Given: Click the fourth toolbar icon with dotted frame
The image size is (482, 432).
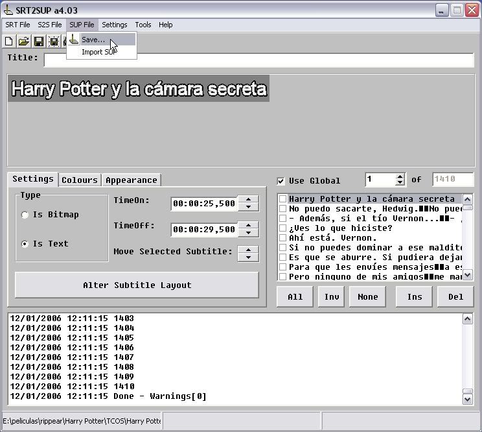Looking at the screenshot, I should click(x=54, y=42).
